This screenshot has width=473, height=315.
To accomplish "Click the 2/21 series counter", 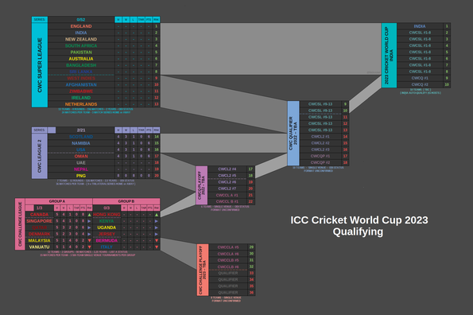I will 81,130.
